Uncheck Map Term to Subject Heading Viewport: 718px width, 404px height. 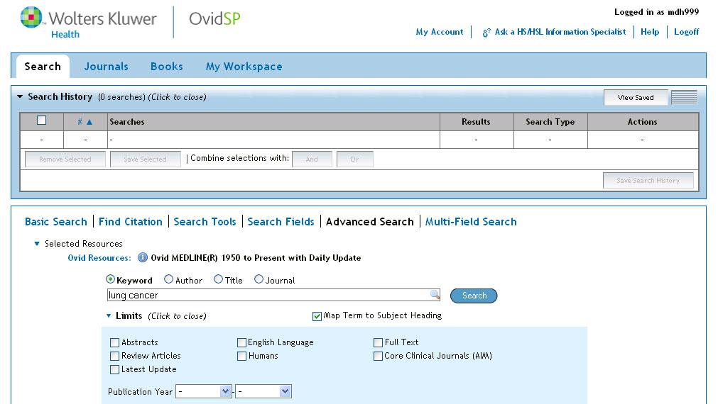point(317,316)
